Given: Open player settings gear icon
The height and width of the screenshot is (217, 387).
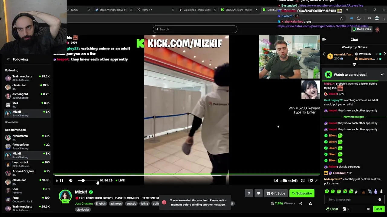Looking at the screenshot, I should click(x=311, y=181).
